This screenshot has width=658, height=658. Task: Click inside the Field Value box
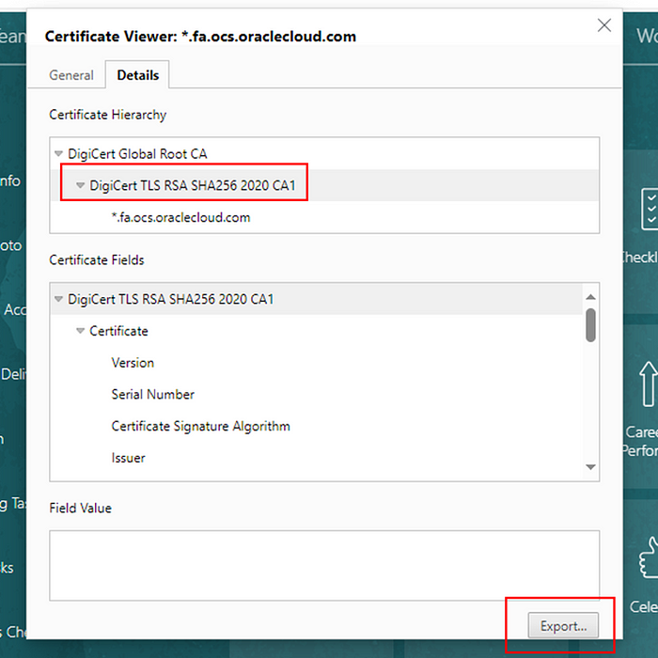tap(324, 565)
